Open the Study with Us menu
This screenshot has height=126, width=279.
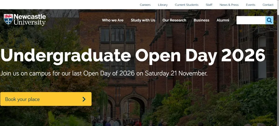point(143,20)
